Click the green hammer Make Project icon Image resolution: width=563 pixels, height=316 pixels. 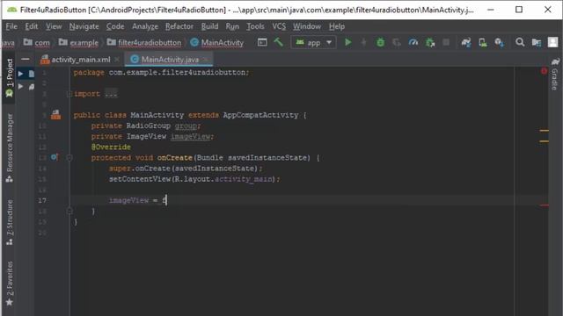(278, 42)
